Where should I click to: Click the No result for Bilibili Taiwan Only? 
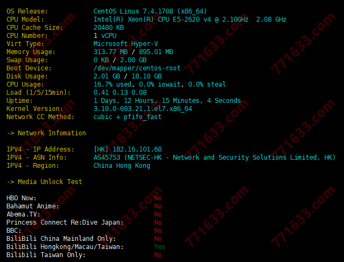pyautogui.click(x=158, y=255)
